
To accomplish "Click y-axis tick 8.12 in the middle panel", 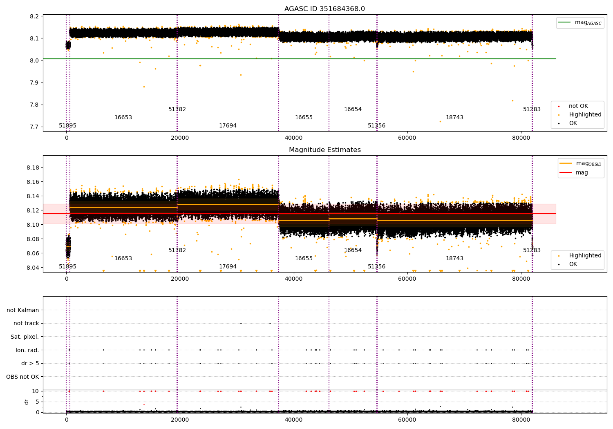I will pos(33,210).
